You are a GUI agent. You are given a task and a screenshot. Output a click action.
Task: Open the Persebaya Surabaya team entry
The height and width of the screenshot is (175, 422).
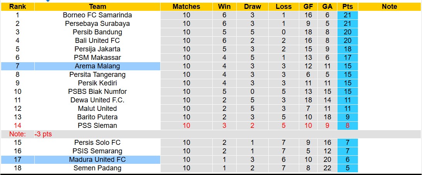pos(97,24)
